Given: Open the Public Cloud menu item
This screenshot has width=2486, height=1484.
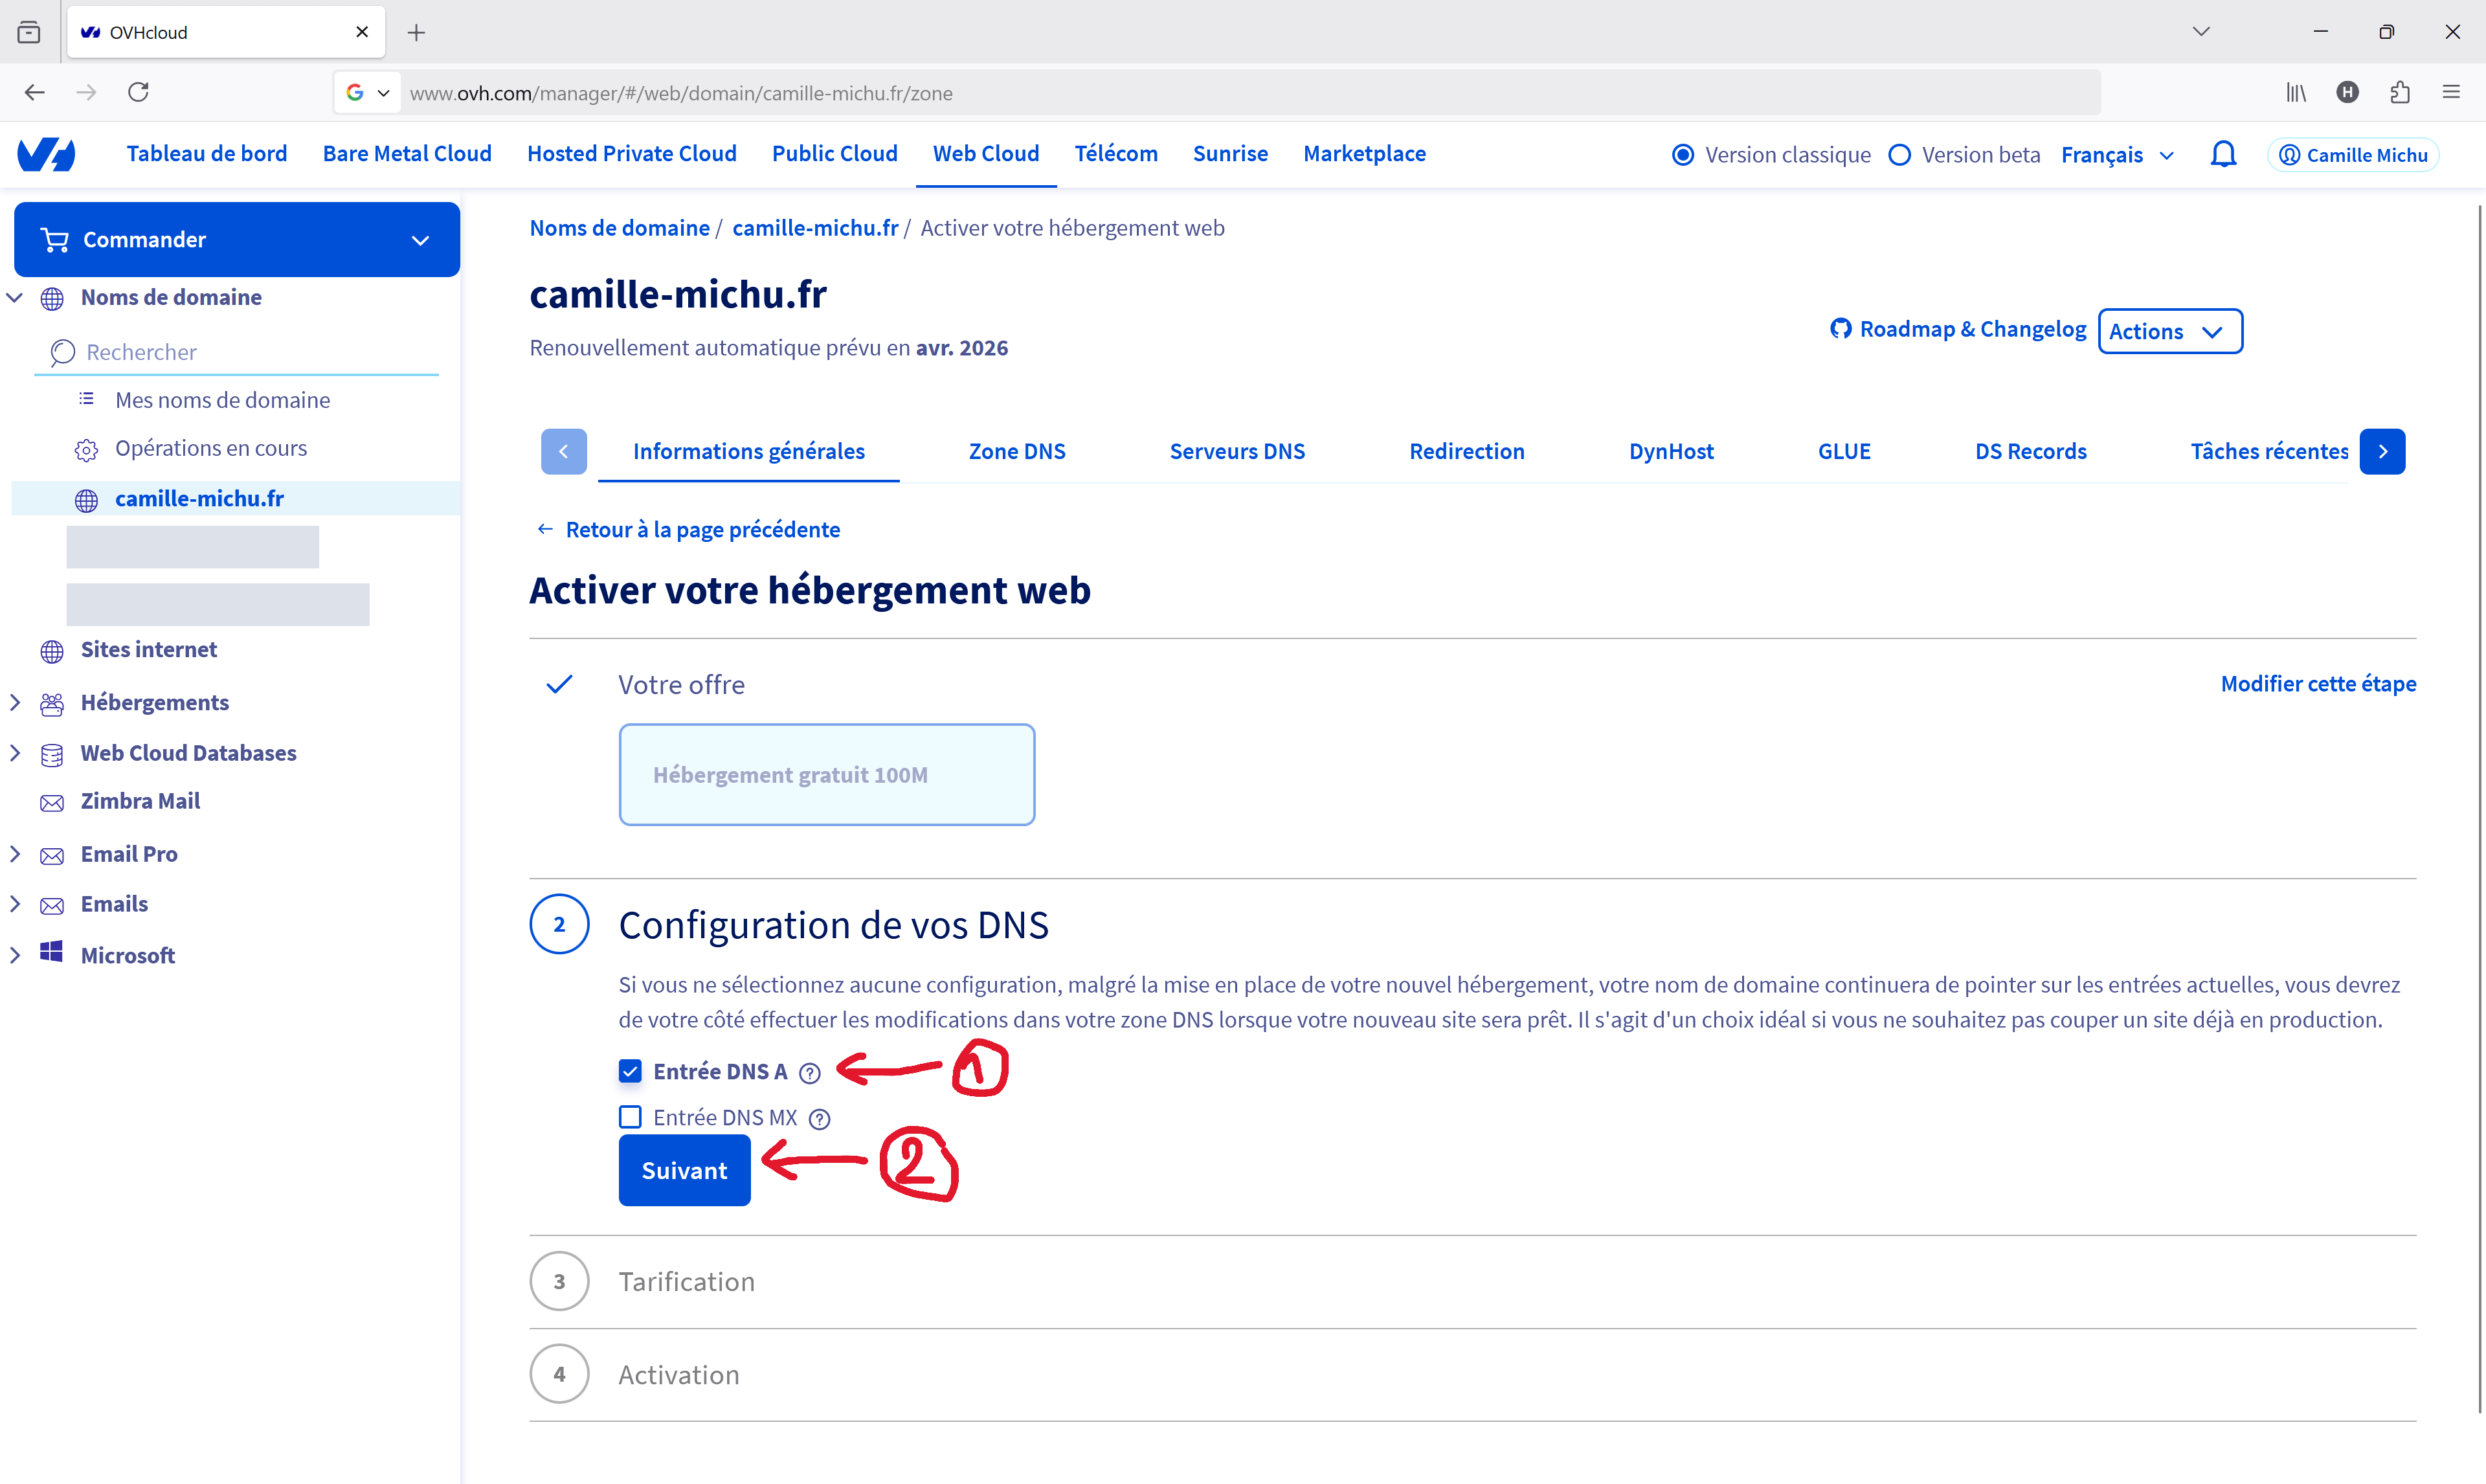Looking at the screenshot, I should click(x=834, y=153).
